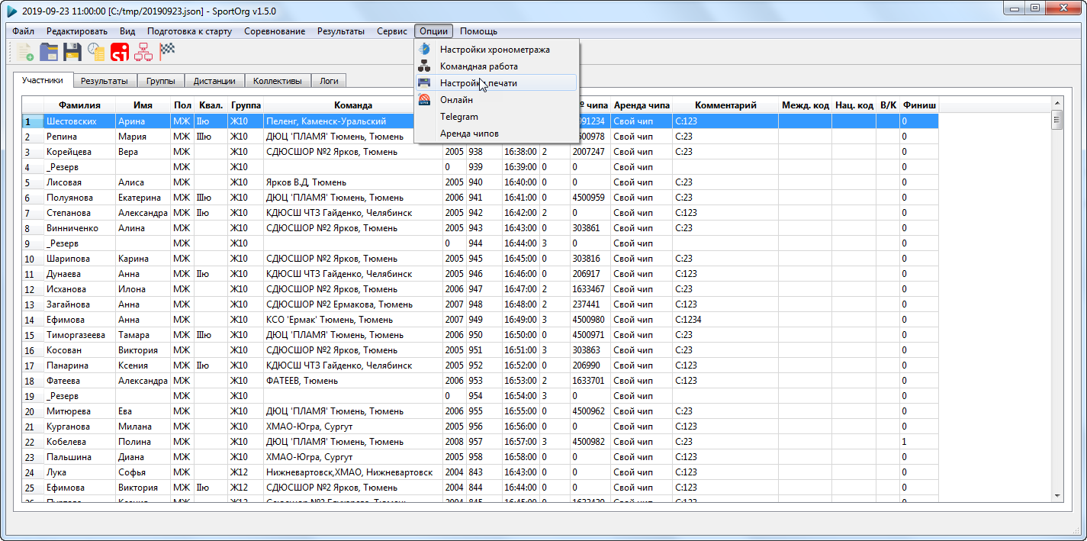Viewport: 1087px width, 541px height.
Task: Close the Опции menu via its header
Action: [x=434, y=31]
